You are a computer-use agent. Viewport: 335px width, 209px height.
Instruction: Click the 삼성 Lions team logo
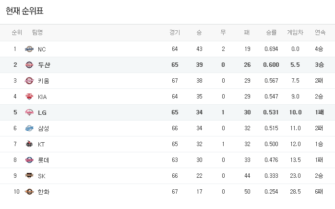tap(29, 128)
